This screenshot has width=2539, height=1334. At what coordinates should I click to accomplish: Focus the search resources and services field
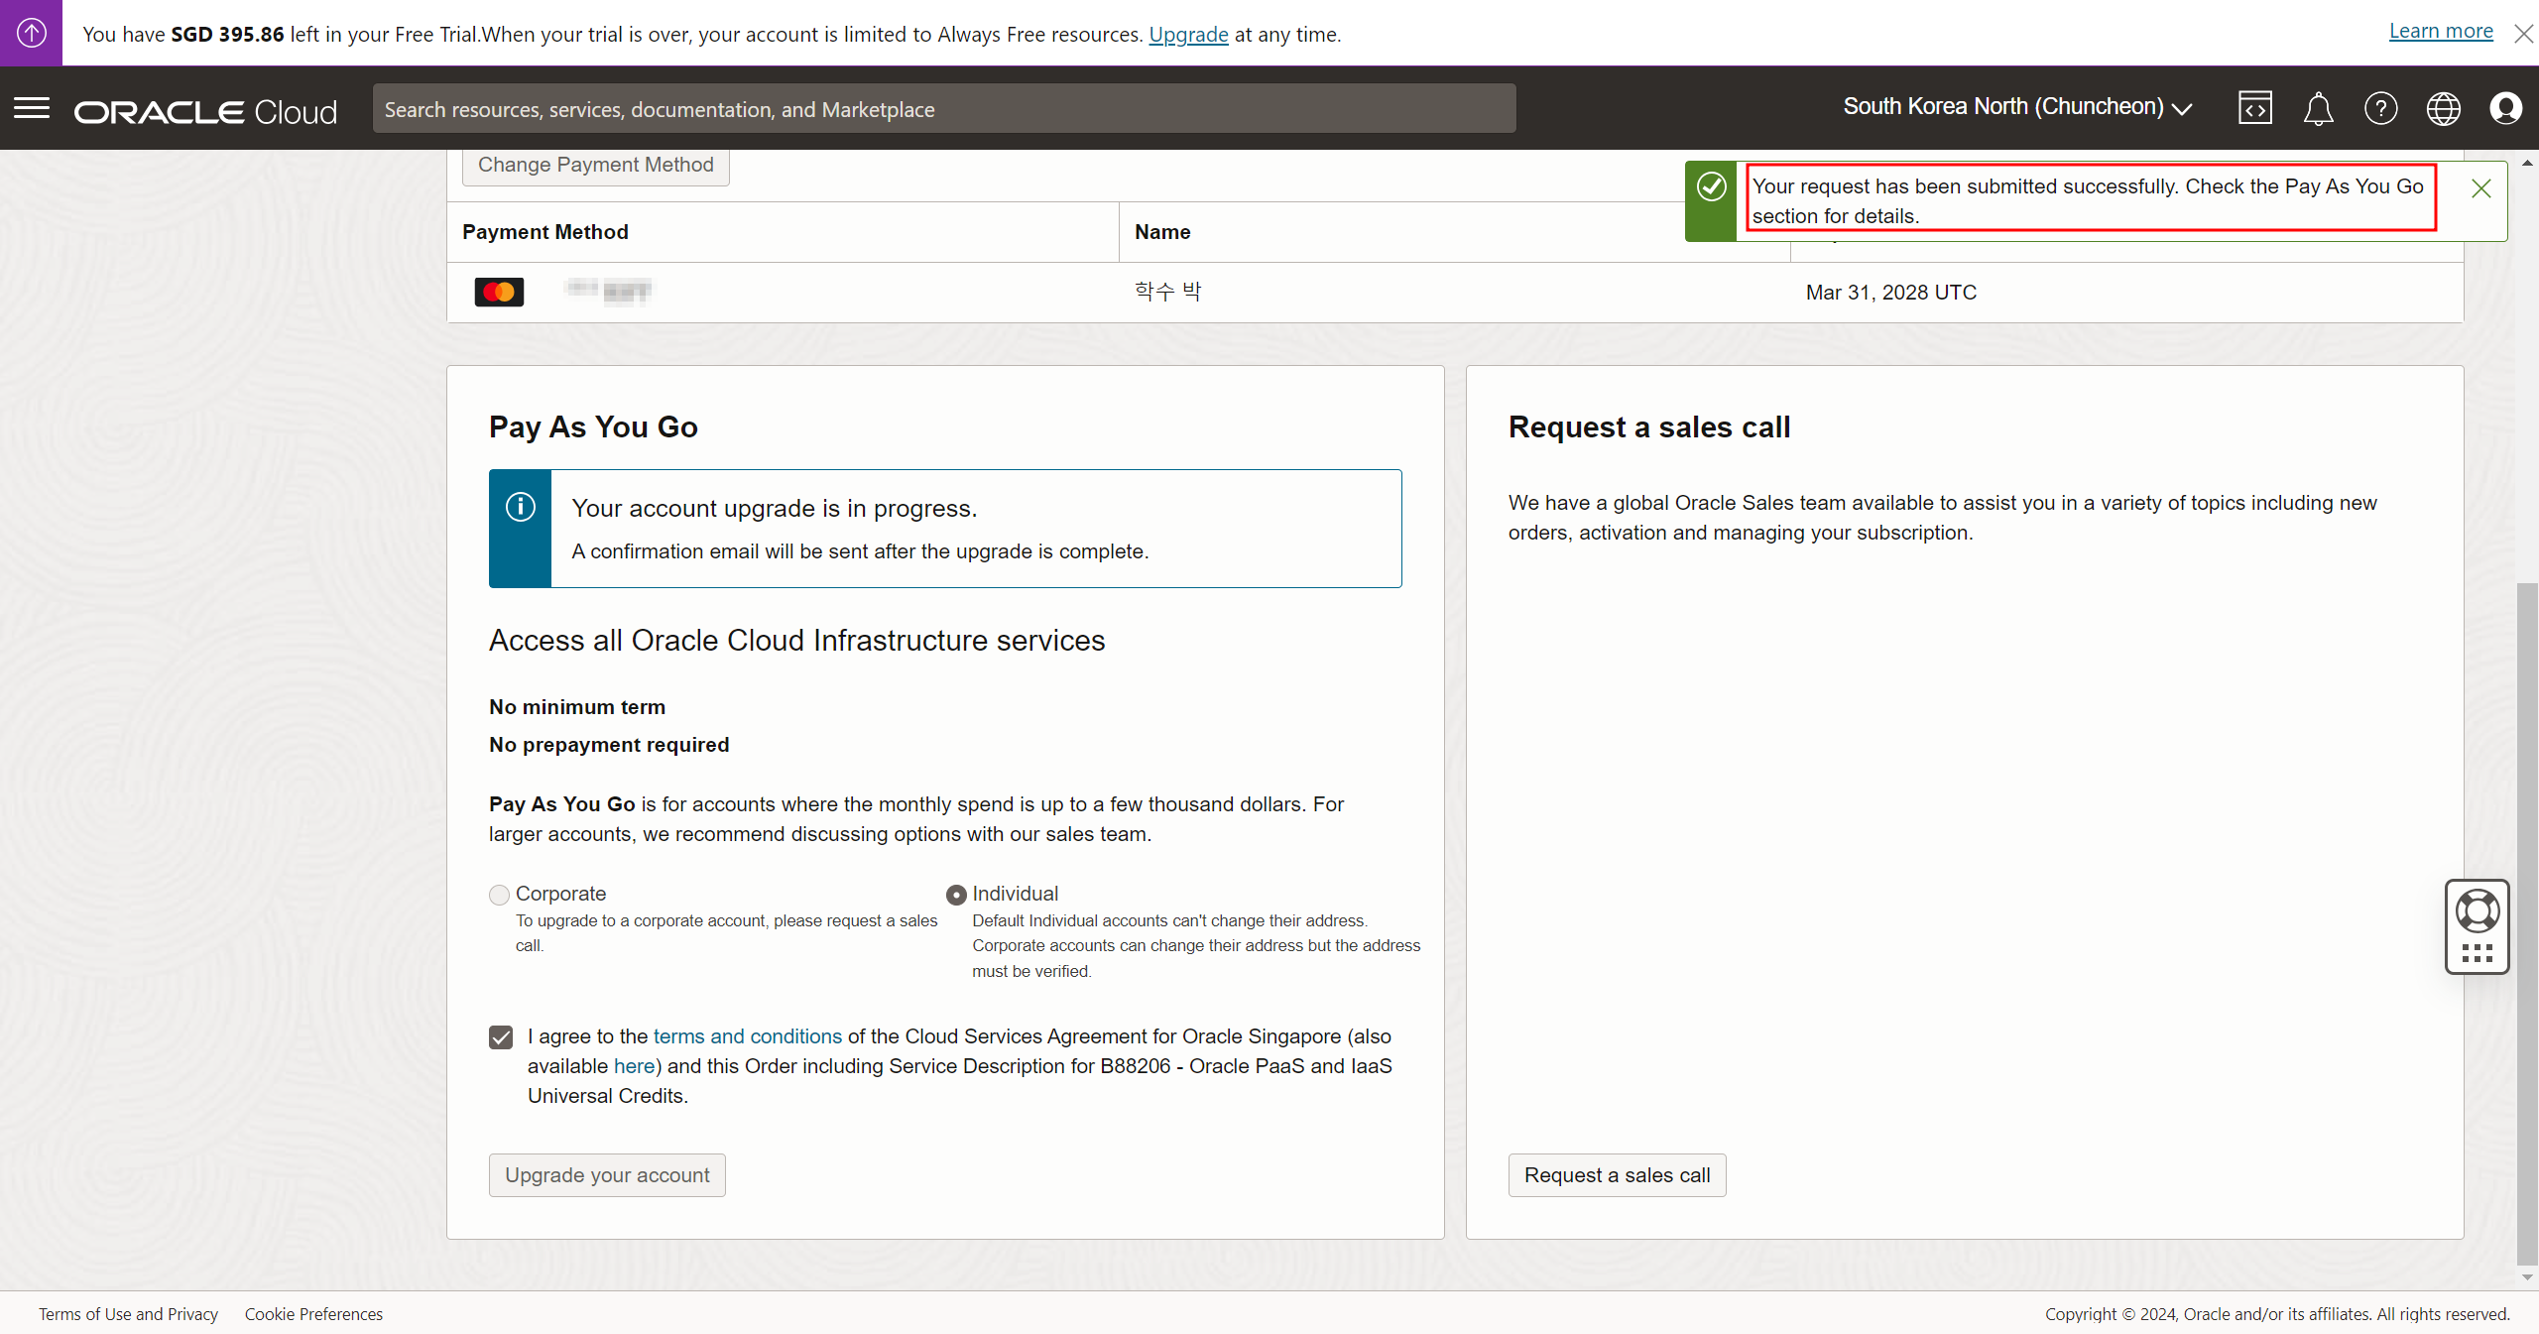click(x=944, y=108)
